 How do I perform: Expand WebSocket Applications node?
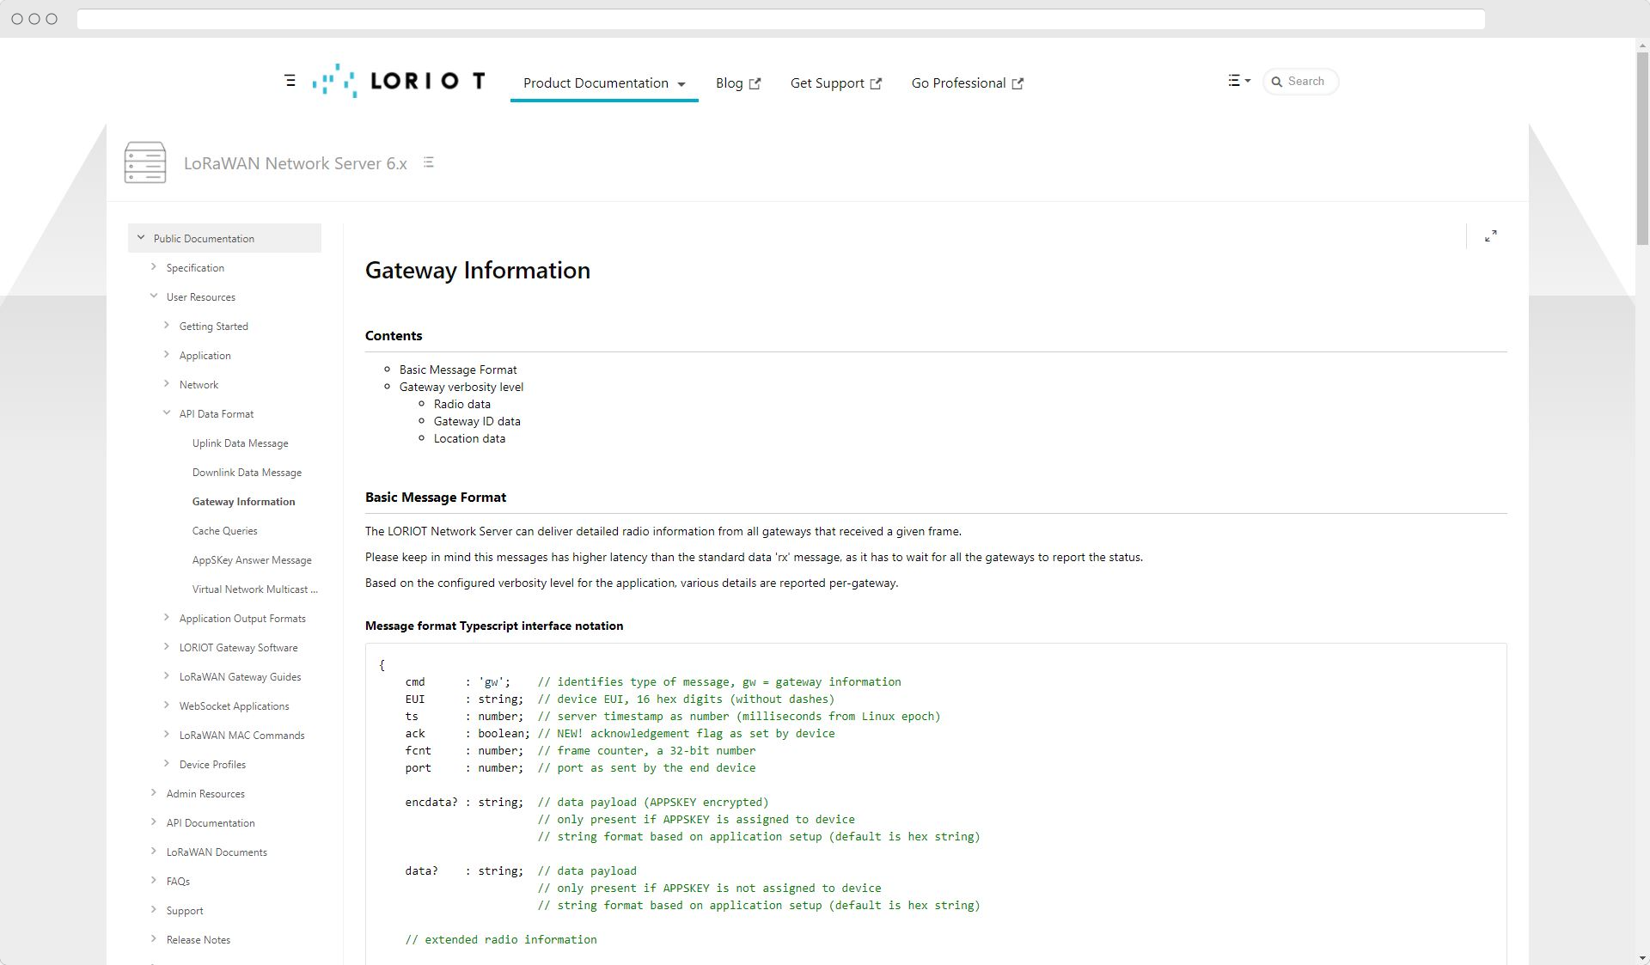tap(167, 705)
